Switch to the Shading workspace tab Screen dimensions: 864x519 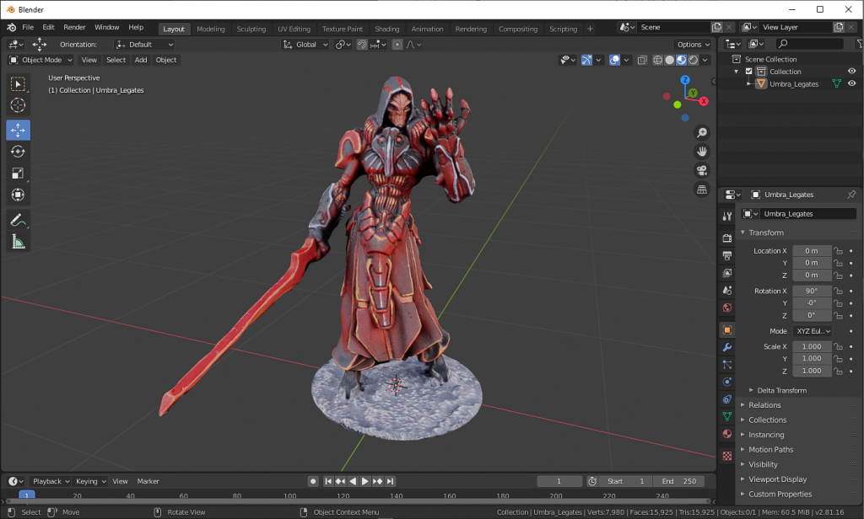[x=386, y=28]
